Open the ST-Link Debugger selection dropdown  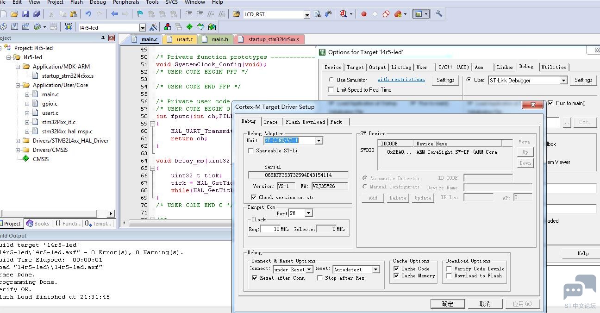tap(563, 80)
